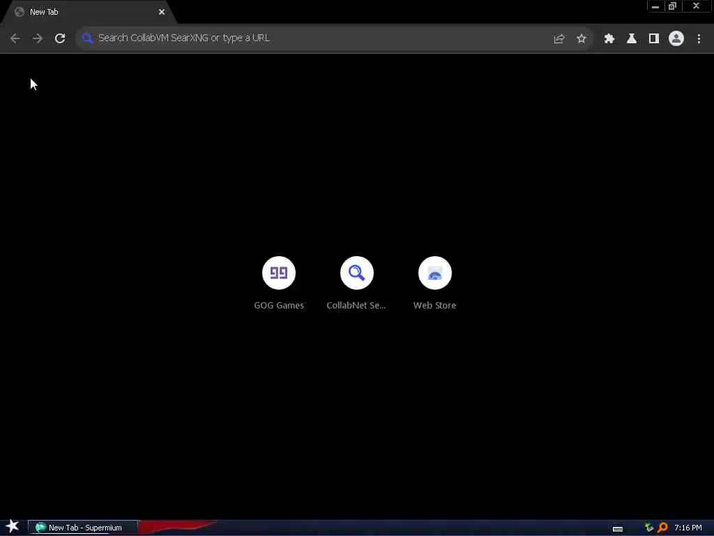Viewport: 714px width, 536px height.
Task: Select the New Tab browser tab
Action: pos(89,12)
